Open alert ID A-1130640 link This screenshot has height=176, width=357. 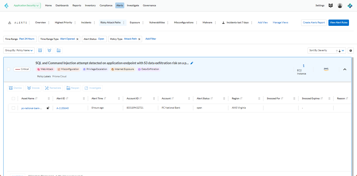[63, 108]
